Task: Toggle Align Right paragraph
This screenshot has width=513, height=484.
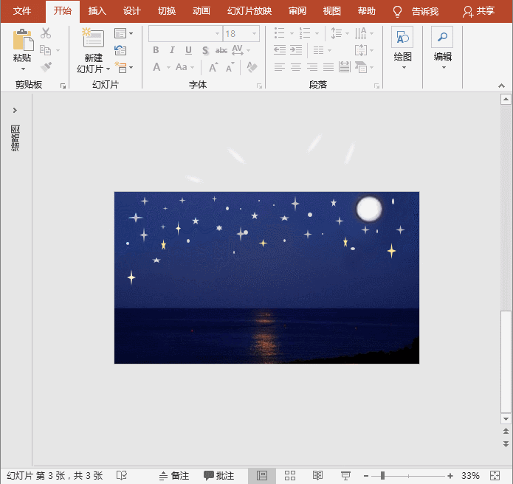Action: click(312, 67)
